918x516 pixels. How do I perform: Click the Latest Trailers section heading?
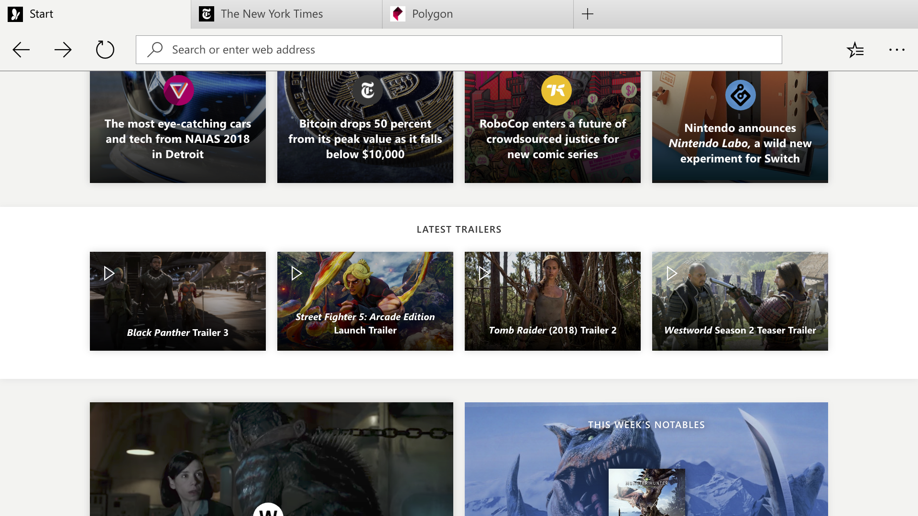[x=459, y=229]
